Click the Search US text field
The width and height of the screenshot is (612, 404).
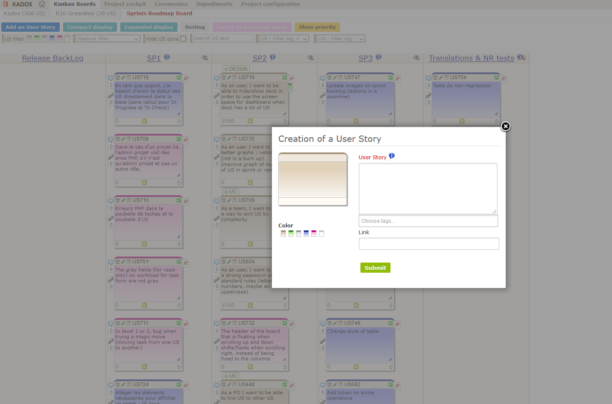[x=223, y=39]
